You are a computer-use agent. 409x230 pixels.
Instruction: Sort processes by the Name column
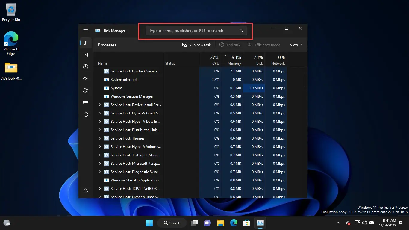pos(103,63)
